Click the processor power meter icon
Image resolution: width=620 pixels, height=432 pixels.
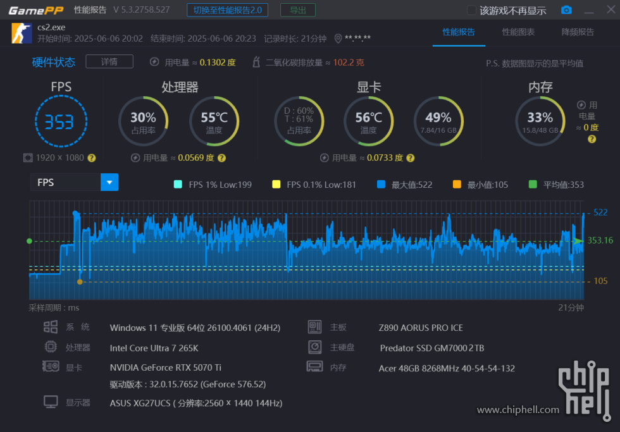pos(135,158)
